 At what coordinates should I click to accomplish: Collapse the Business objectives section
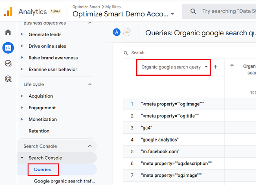click(x=90, y=23)
